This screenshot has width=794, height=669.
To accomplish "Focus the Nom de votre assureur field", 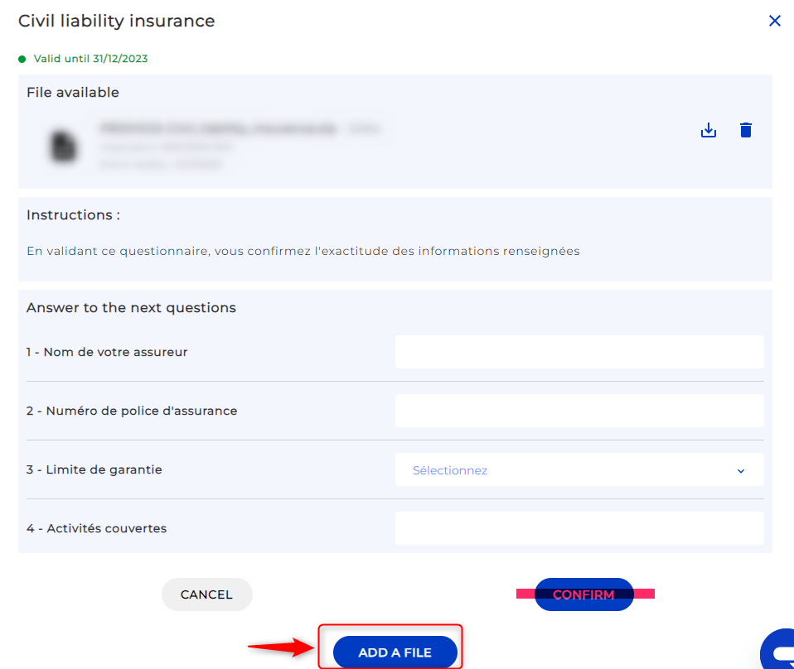I will click(x=579, y=352).
